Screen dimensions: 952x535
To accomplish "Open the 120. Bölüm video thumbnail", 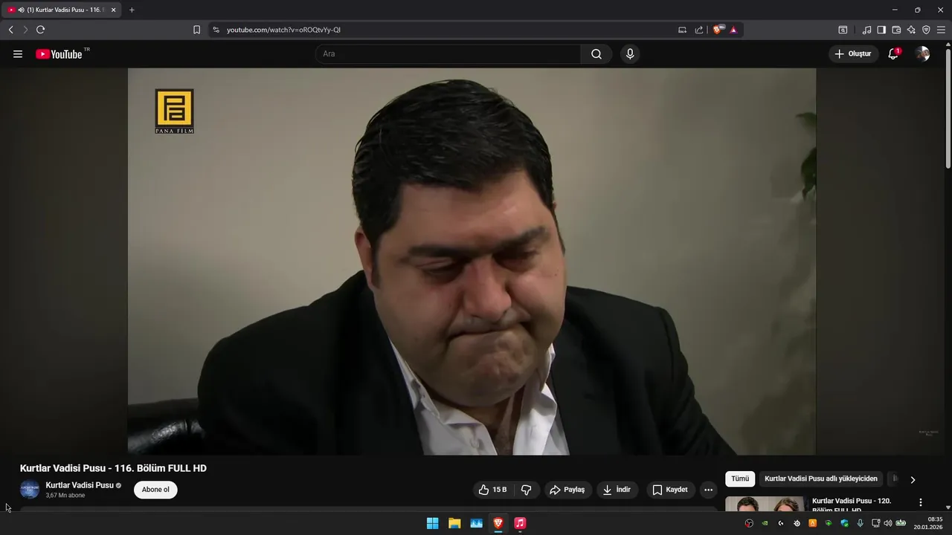I will point(765,505).
